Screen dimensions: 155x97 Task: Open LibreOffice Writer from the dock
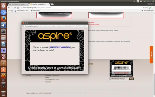3,44
